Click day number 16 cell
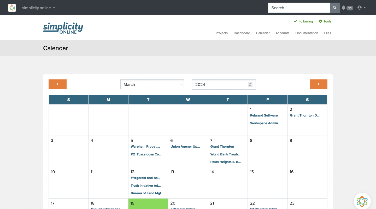 pos(307,183)
